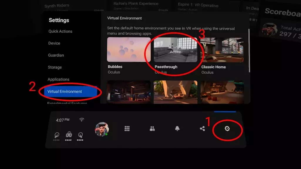Viewport: 301px width, 169px height.
Task: Open the Apps grid icon
Action: click(127, 128)
